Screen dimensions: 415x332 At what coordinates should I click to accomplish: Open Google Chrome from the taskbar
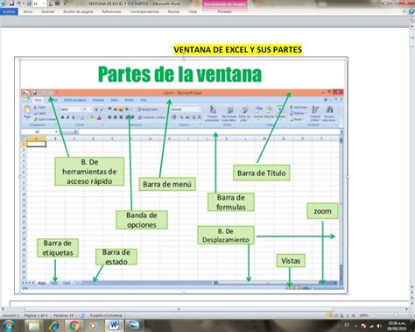click(x=74, y=326)
